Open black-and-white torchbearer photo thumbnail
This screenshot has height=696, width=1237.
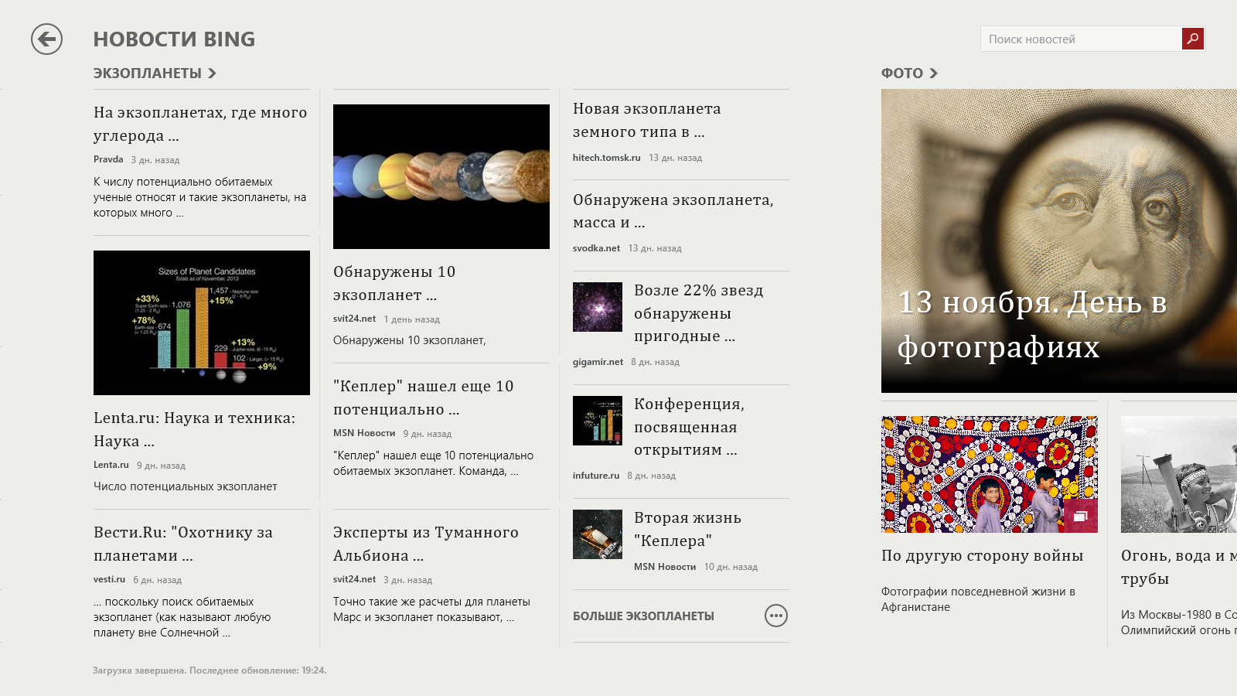(x=1179, y=474)
